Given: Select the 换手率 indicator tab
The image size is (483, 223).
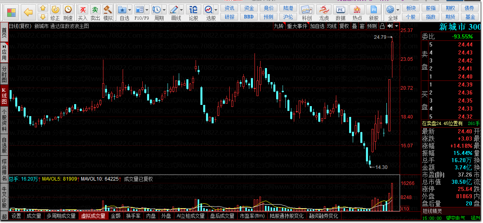Looking at the screenshot, I should tap(133, 216).
